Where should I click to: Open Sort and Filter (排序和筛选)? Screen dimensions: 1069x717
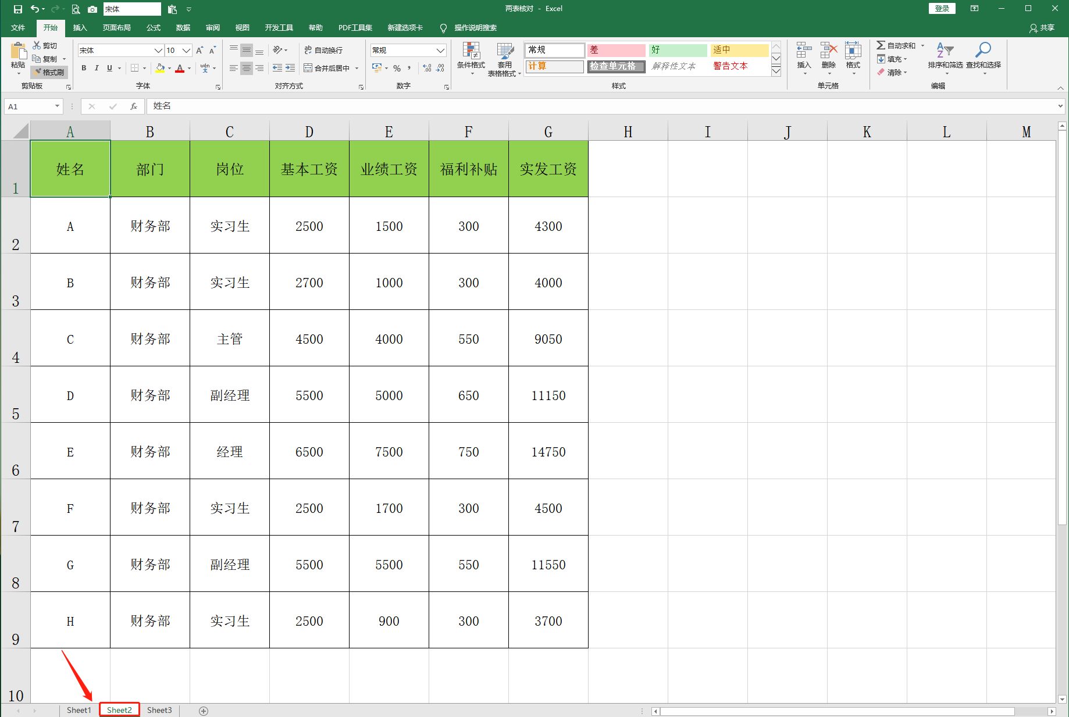[x=945, y=57]
